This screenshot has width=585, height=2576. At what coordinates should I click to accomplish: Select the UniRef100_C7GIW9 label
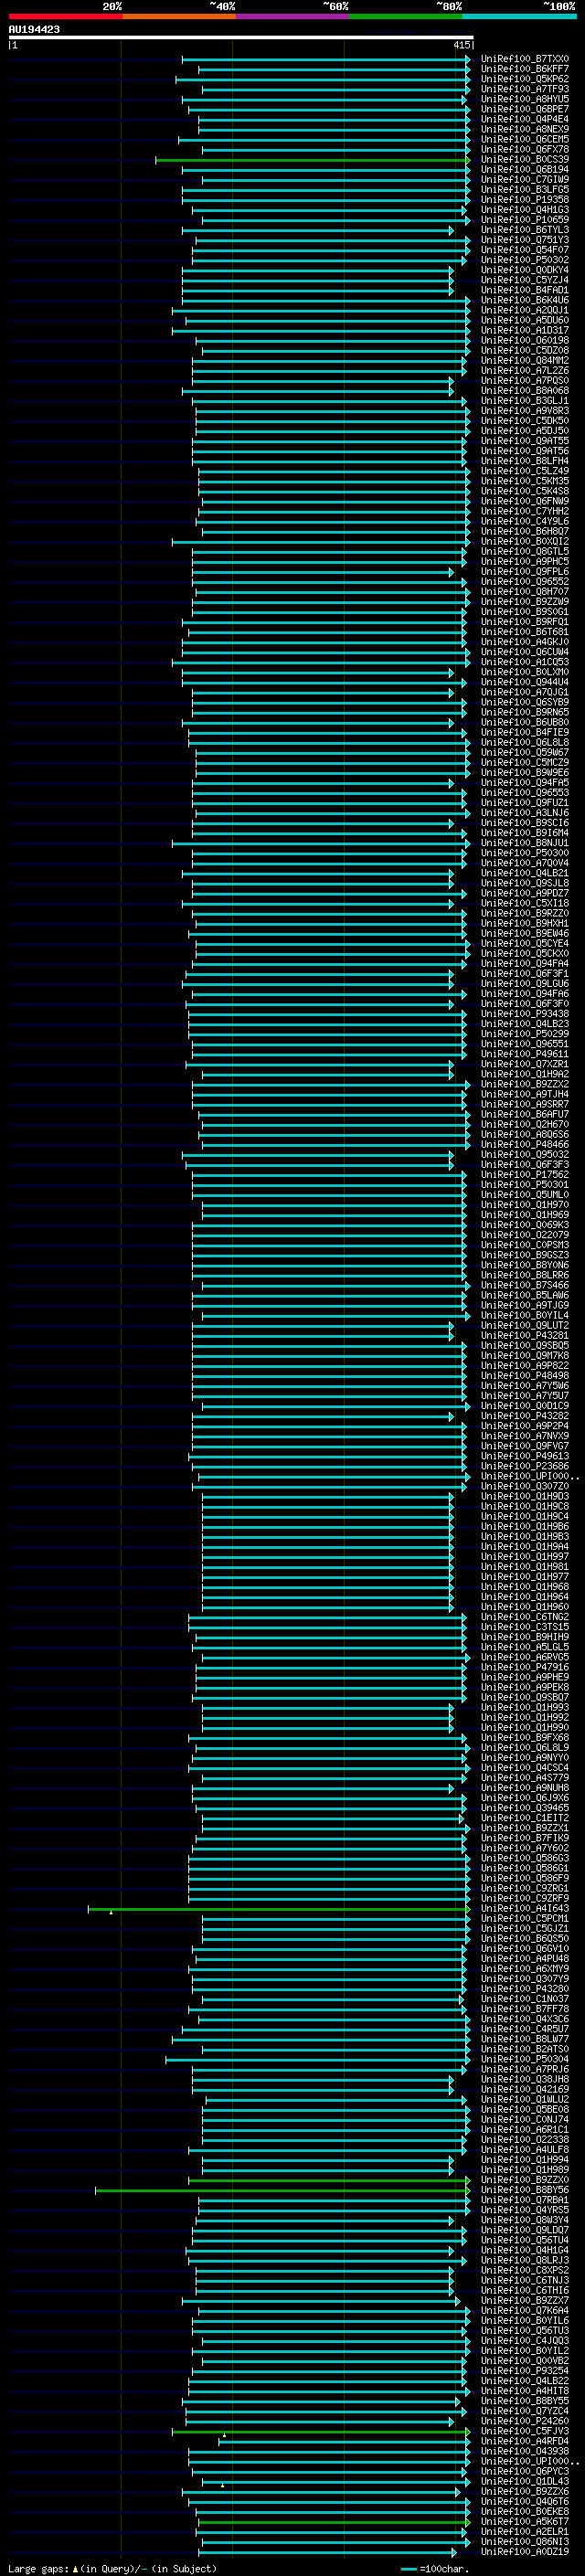524,180
